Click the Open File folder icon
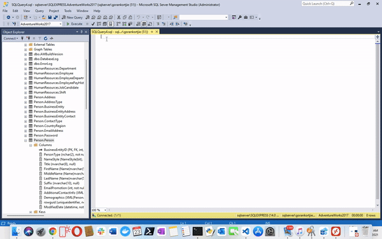Image resolution: width=382 pixels, height=239 pixels. tap(44, 17)
